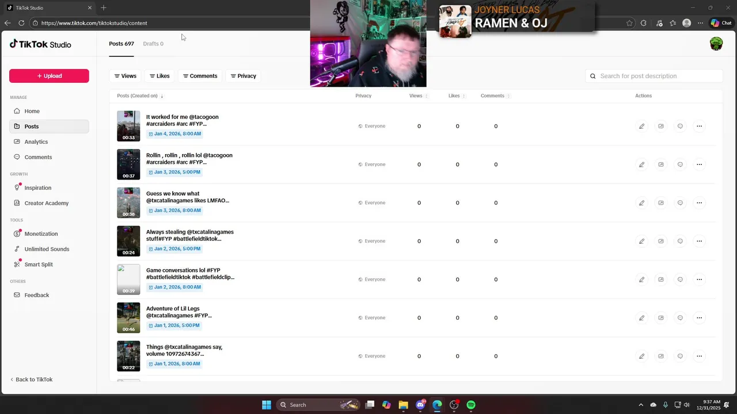The height and width of the screenshot is (414, 737).
Task: Open browser extensions puzzle icon
Action: click(x=644, y=23)
